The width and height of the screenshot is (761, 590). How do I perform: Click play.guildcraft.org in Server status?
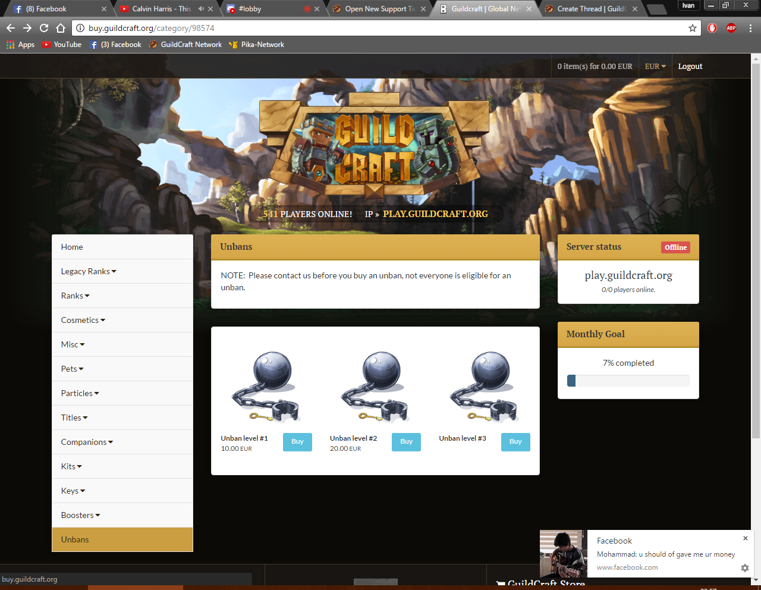pyautogui.click(x=628, y=275)
